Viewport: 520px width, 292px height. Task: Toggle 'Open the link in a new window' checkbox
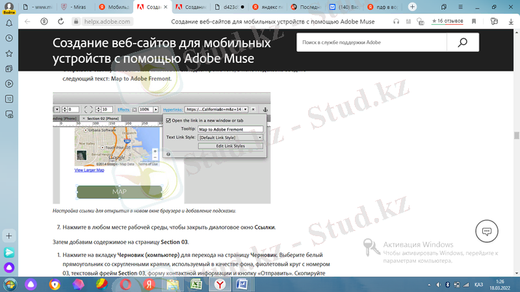tap(168, 121)
